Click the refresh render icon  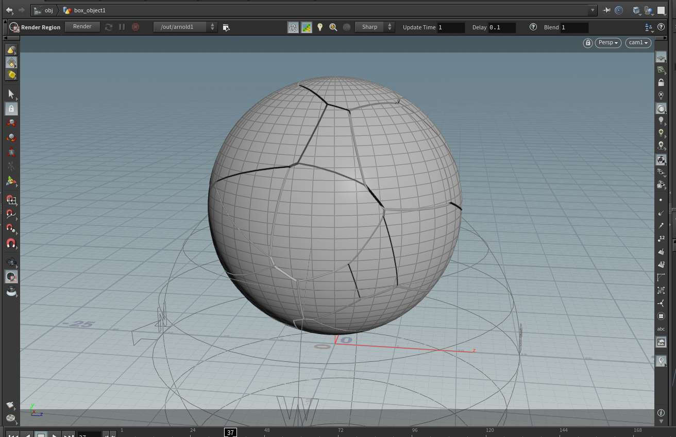pyautogui.click(x=109, y=27)
